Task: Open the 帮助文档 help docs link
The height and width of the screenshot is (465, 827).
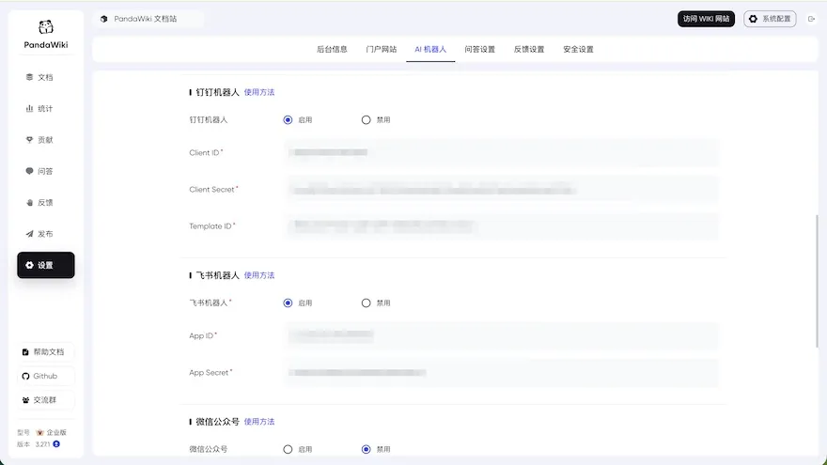Action: [46, 352]
